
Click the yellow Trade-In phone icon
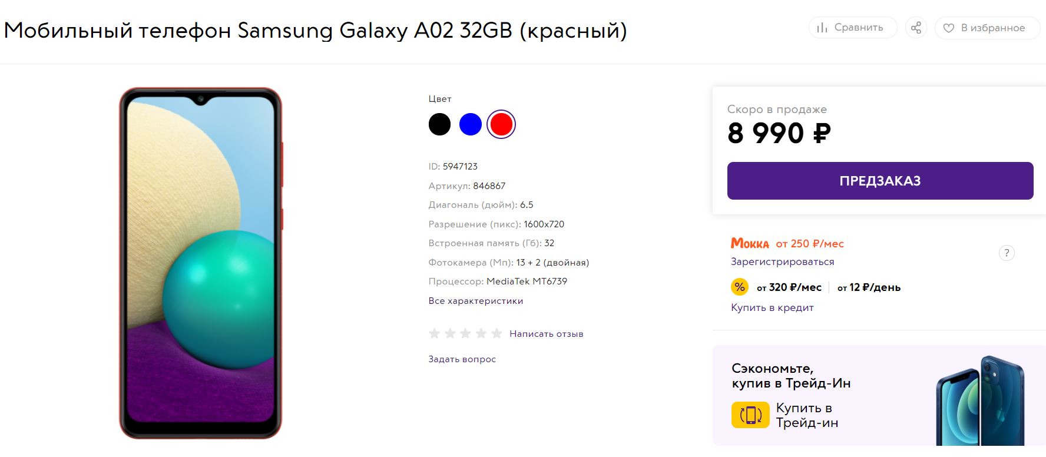coord(750,415)
